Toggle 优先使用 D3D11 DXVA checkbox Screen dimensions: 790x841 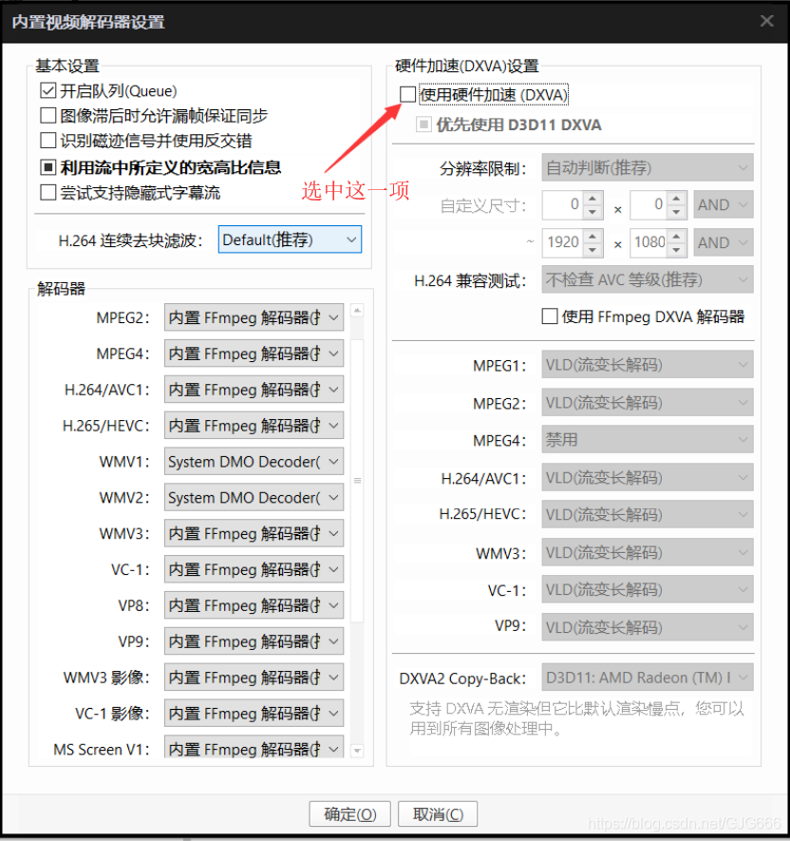click(423, 124)
